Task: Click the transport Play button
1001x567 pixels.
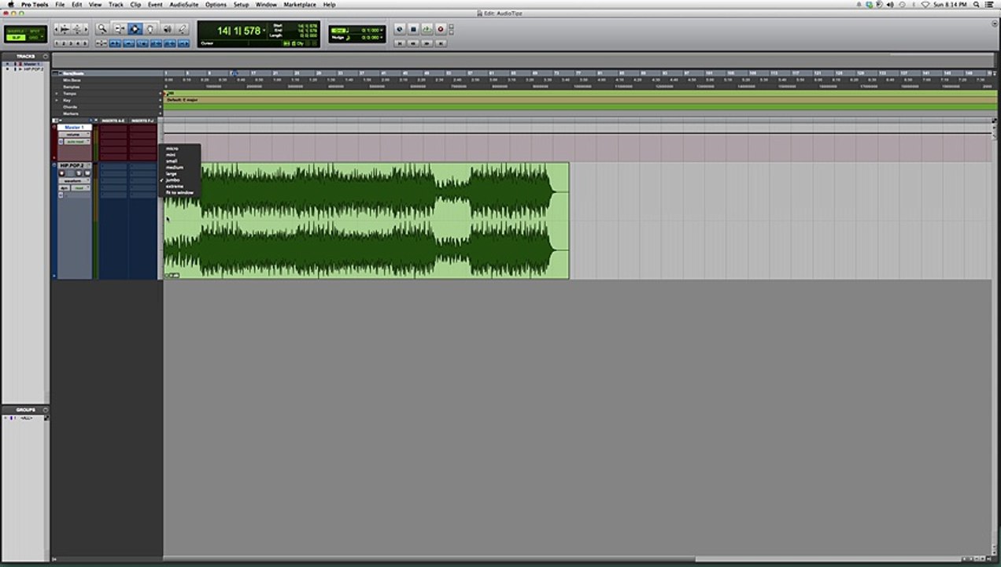Action: [x=426, y=28]
